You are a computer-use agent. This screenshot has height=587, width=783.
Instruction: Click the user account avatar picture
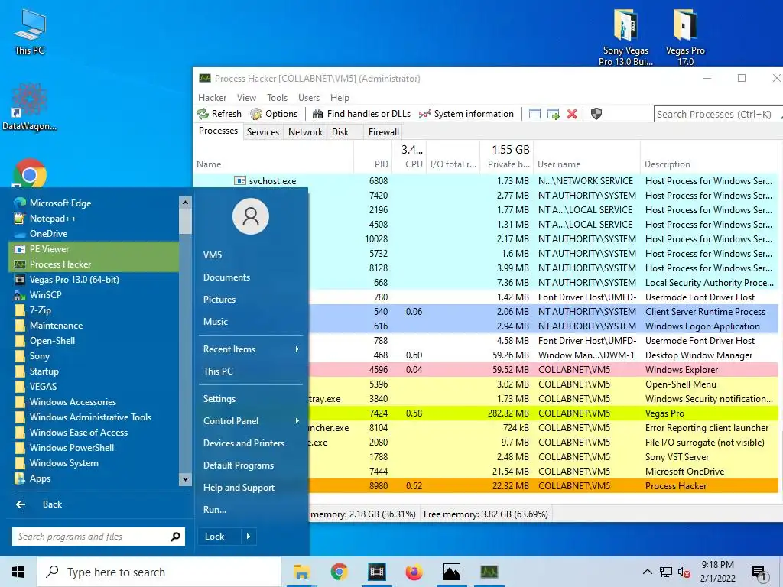(251, 216)
